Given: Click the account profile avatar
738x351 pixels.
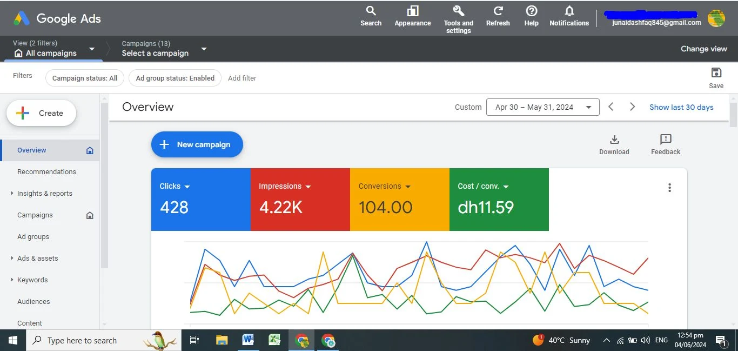Looking at the screenshot, I should pyautogui.click(x=716, y=18).
